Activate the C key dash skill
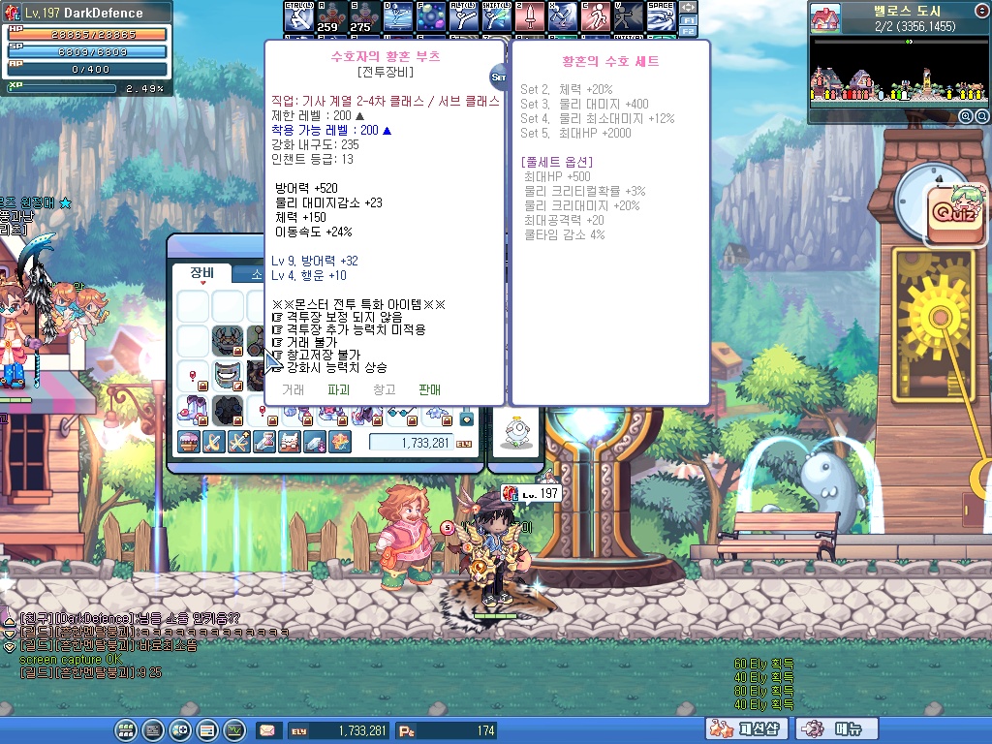This screenshot has height=744, width=992. [596, 16]
